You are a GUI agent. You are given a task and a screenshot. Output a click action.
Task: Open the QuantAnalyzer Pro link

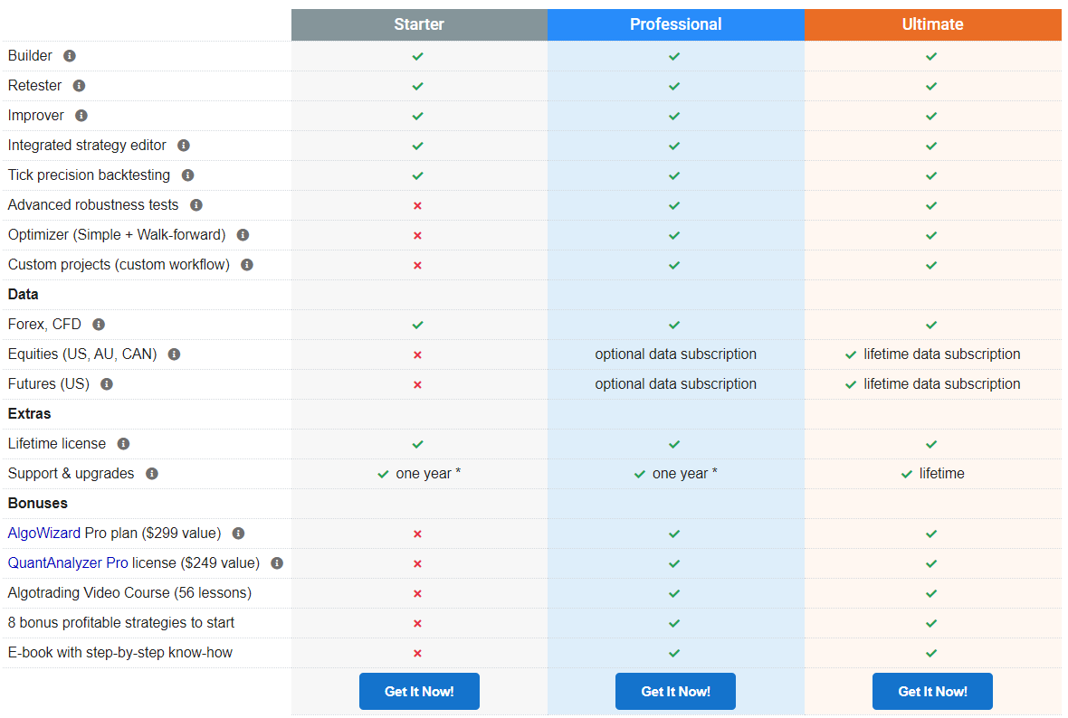click(68, 563)
